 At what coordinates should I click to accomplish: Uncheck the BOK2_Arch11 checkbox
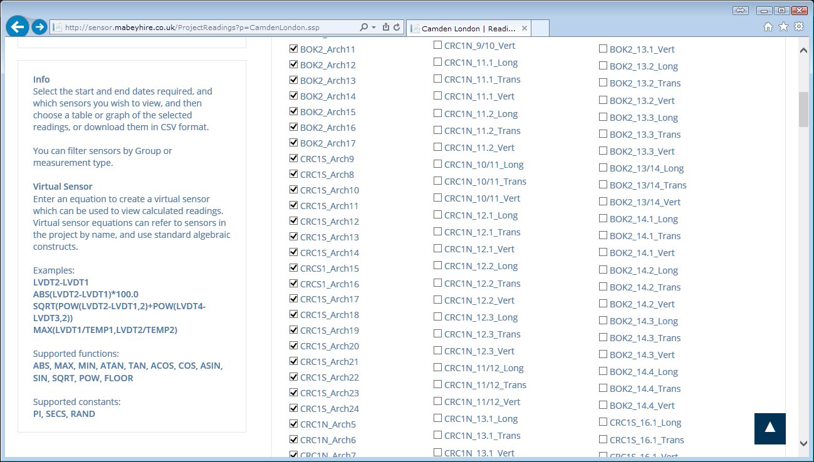click(294, 48)
